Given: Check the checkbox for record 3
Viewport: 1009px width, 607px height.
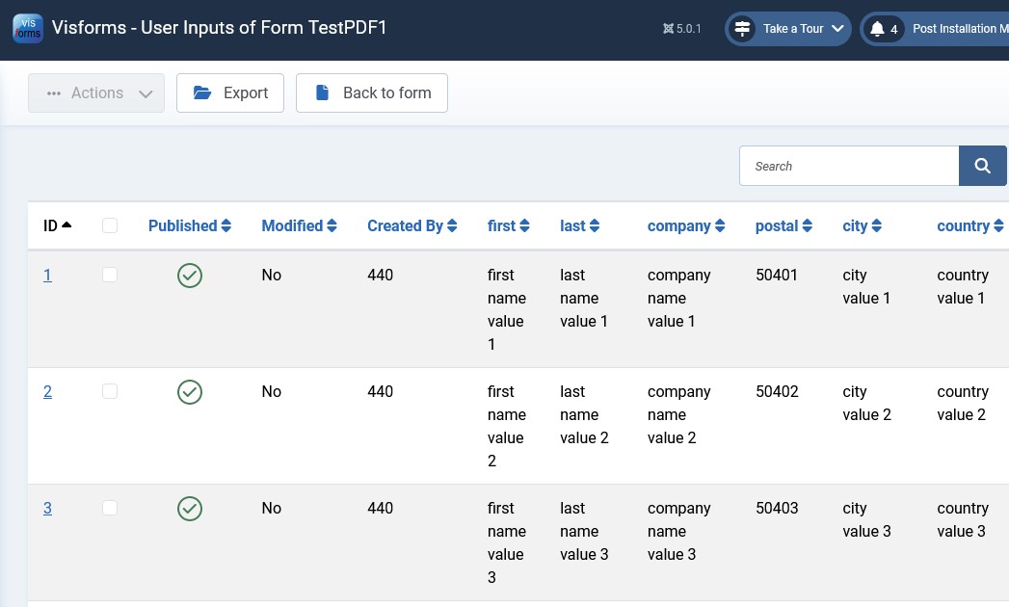Looking at the screenshot, I should point(110,508).
